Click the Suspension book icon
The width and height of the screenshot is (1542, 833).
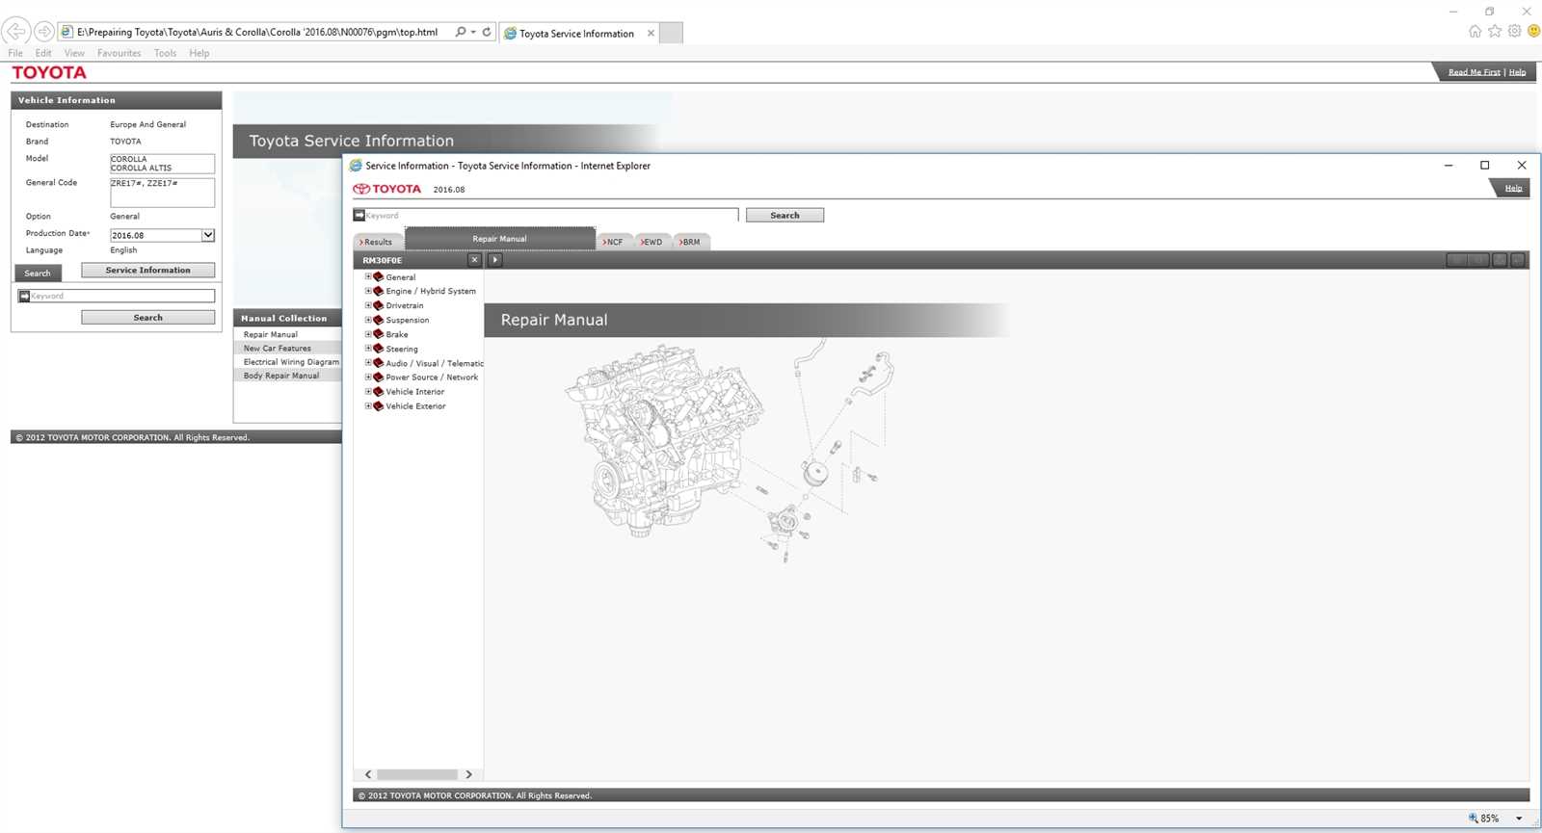coord(378,320)
